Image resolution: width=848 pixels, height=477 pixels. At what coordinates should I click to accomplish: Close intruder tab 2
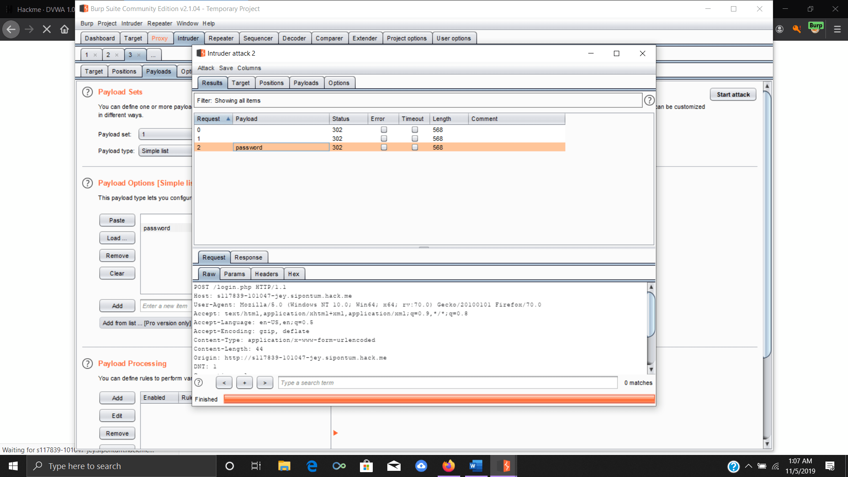[x=117, y=55]
